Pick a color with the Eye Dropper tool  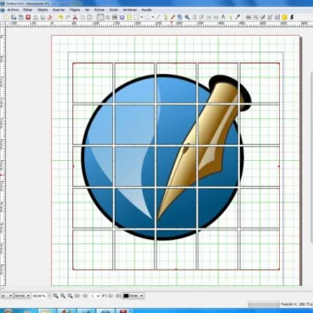coord(237,17)
